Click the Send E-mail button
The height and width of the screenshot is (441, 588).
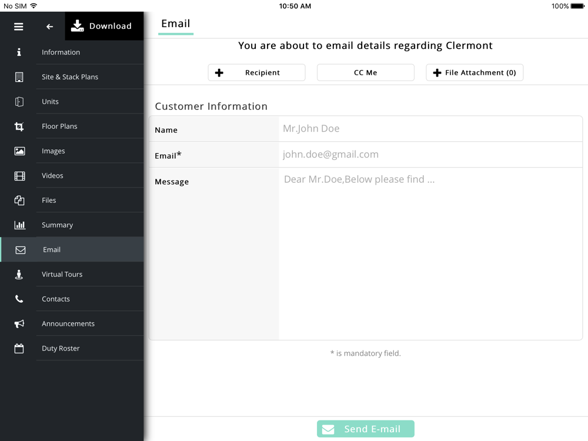click(366, 429)
